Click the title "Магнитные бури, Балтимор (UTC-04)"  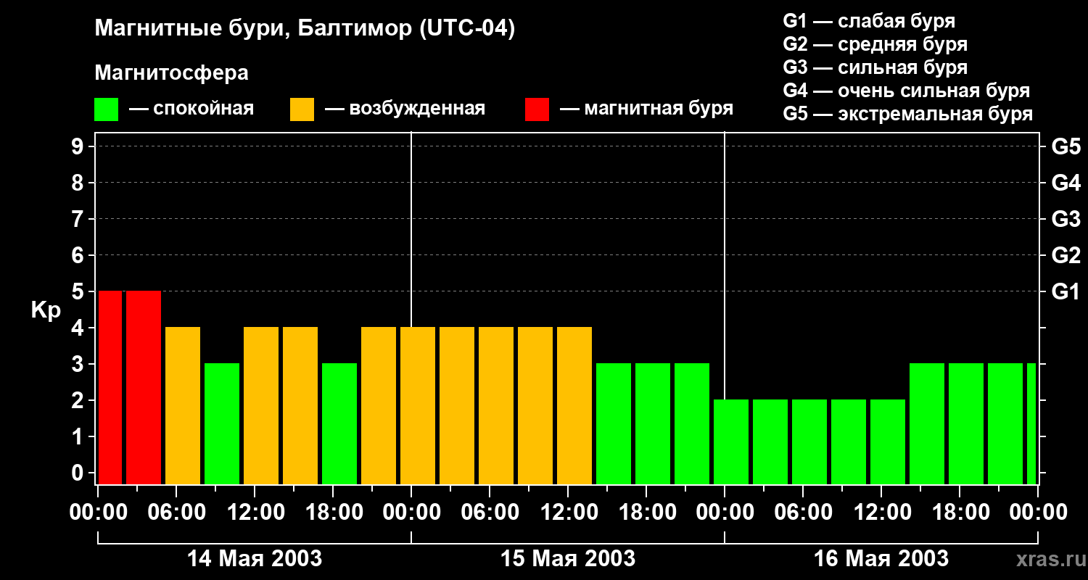click(x=305, y=30)
